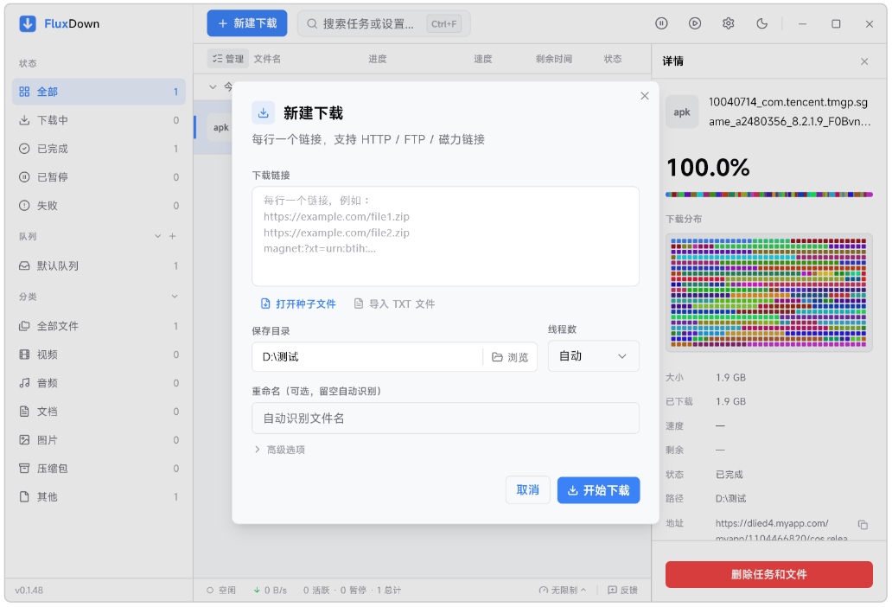Click the 下载分布 block map

[x=769, y=292]
